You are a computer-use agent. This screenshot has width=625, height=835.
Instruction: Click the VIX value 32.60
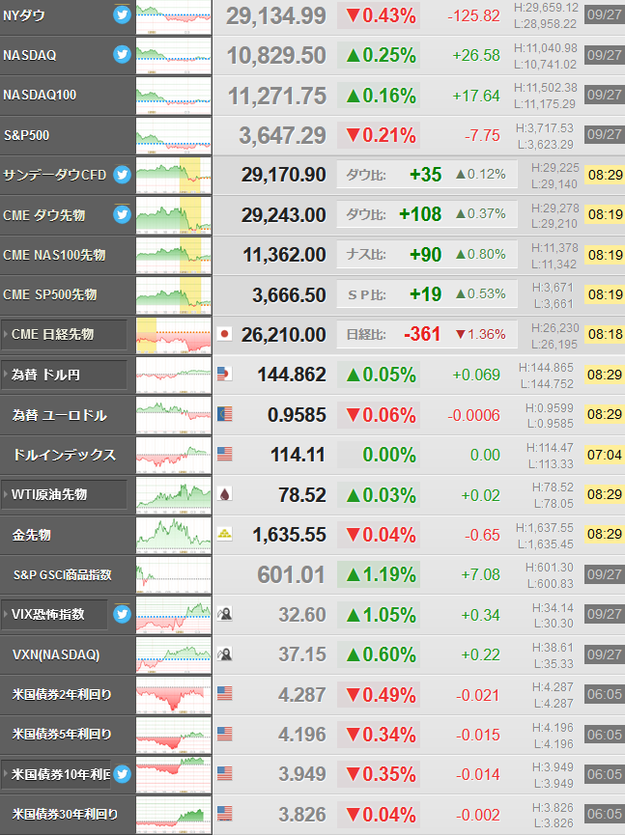(x=302, y=615)
